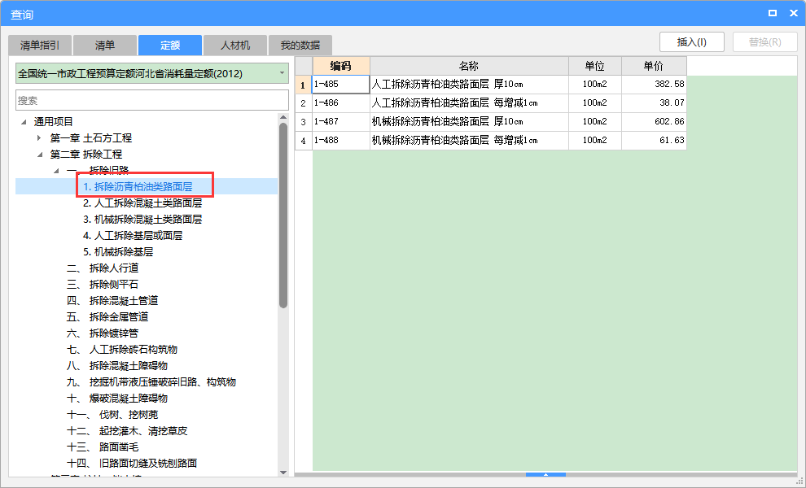Click the 单位 column header
Image resolution: width=806 pixels, height=488 pixels.
tap(595, 66)
